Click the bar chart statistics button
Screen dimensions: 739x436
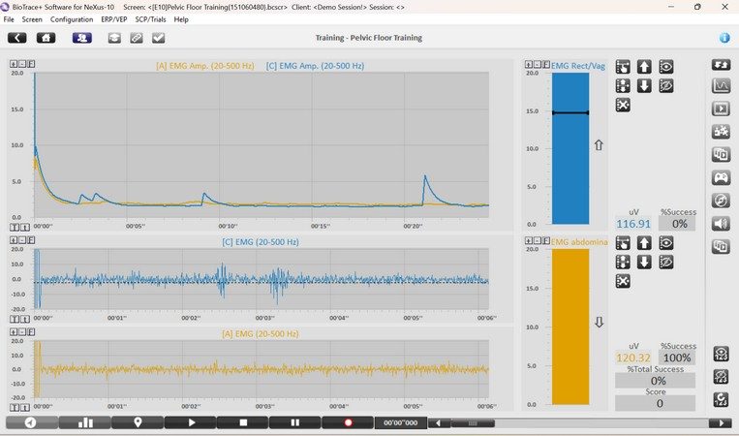pos(85,422)
